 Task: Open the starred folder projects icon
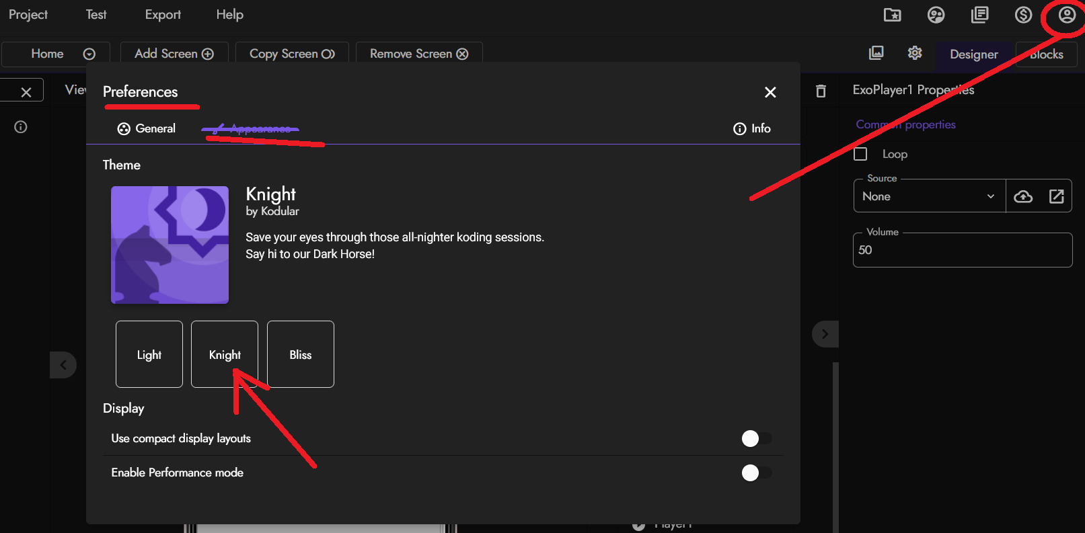(x=892, y=15)
